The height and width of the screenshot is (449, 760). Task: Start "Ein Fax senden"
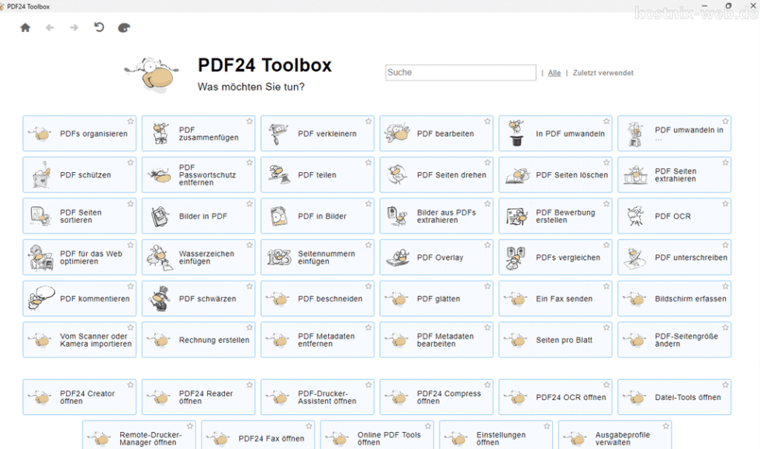tap(555, 298)
